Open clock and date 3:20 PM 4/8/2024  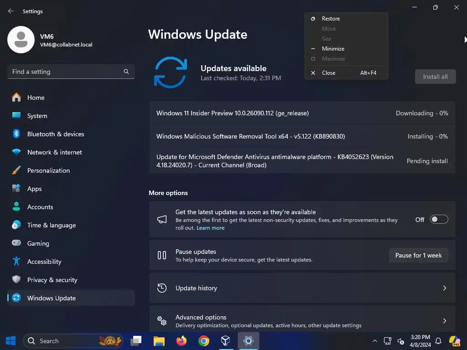click(x=420, y=341)
